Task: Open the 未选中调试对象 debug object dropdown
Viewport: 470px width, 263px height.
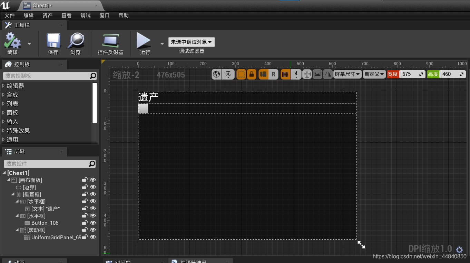Action: (x=192, y=42)
